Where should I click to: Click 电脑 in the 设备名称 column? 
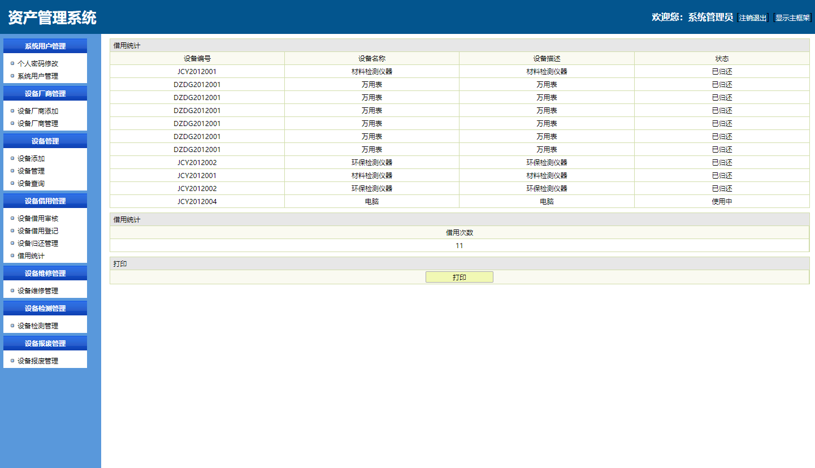[372, 202]
